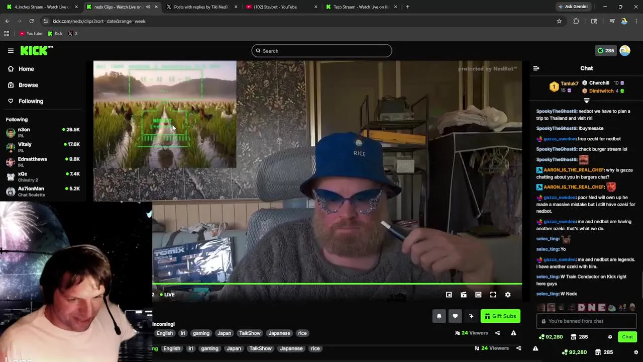Open the Kick hamburger sidebar menu
Image resolution: width=643 pixels, height=362 pixels.
coord(11,51)
